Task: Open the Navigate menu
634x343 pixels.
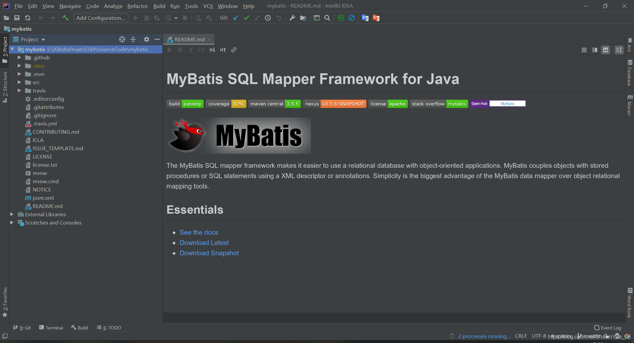Action: click(x=70, y=6)
